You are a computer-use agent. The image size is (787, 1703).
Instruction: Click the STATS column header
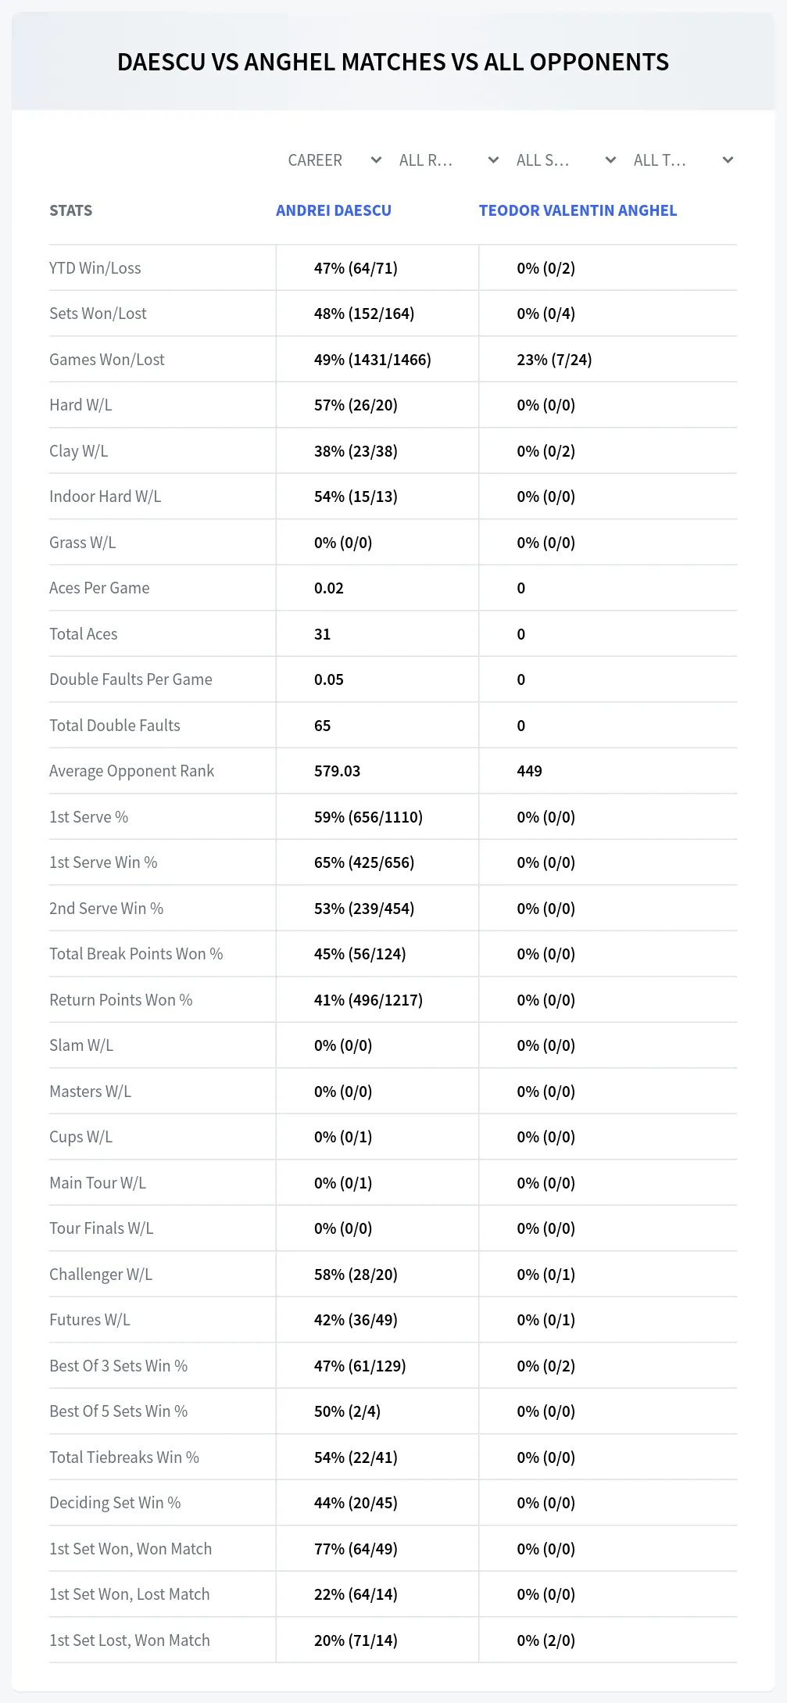coord(70,210)
